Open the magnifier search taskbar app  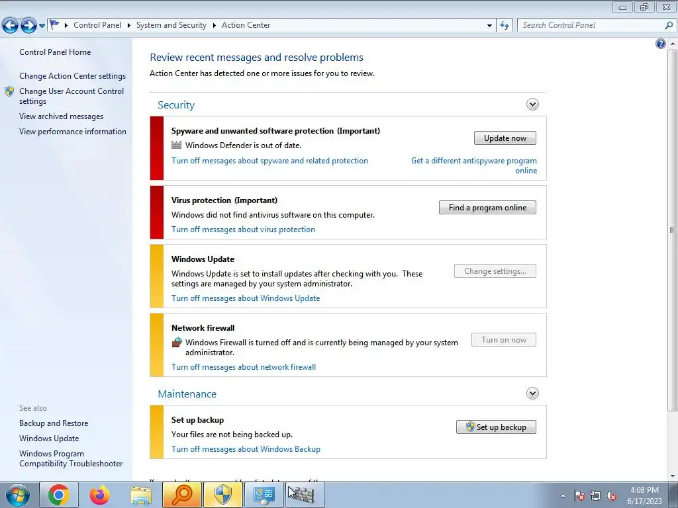coord(182,495)
